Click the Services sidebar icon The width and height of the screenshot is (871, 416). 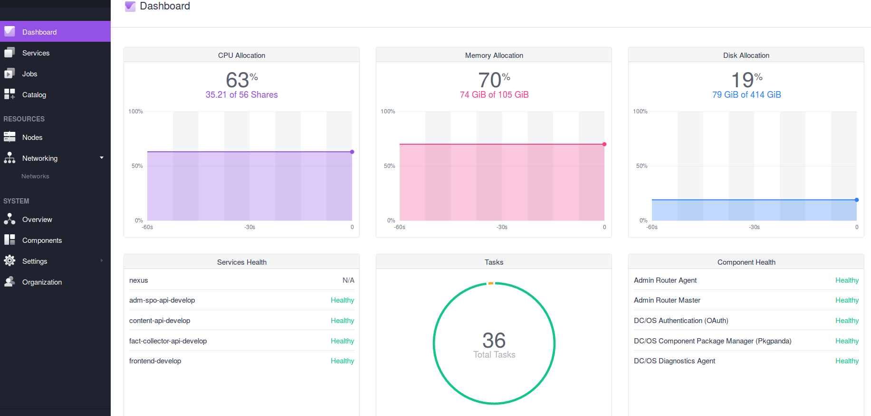point(10,53)
